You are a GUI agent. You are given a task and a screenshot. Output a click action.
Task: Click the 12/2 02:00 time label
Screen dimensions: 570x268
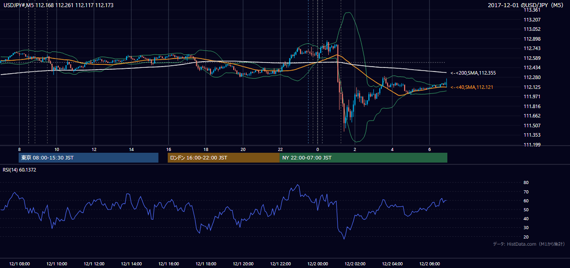pos(355,264)
